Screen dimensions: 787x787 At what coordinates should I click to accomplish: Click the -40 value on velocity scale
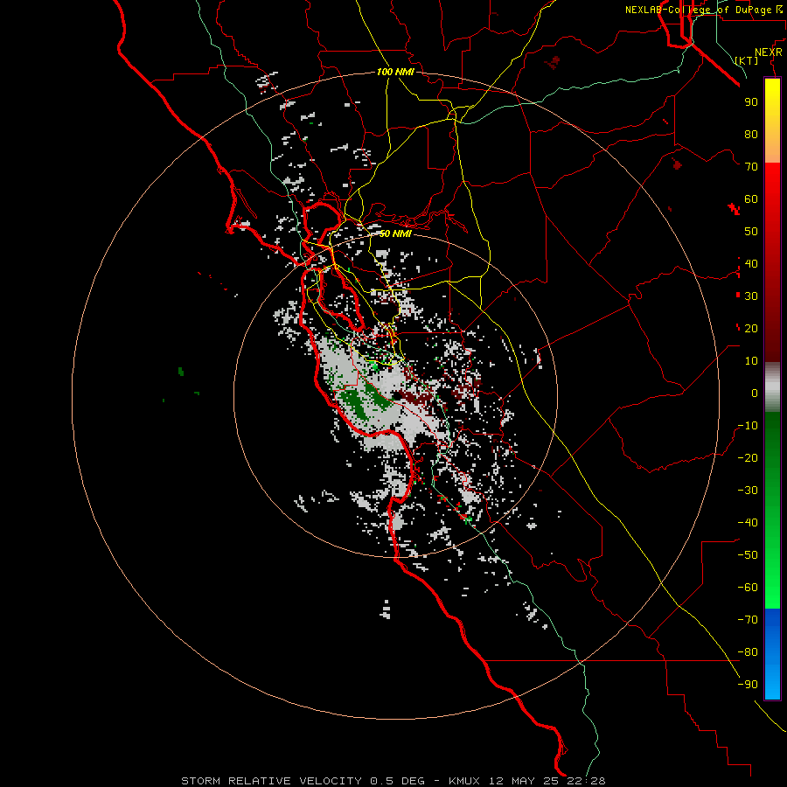pyautogui.click(x=748, y=523)
